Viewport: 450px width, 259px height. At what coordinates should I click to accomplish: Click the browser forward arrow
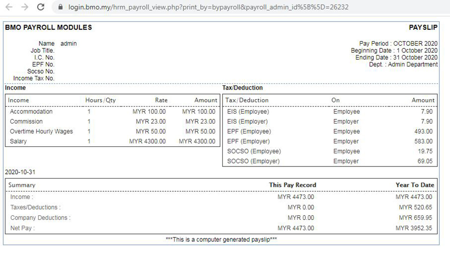click(25, 7)
